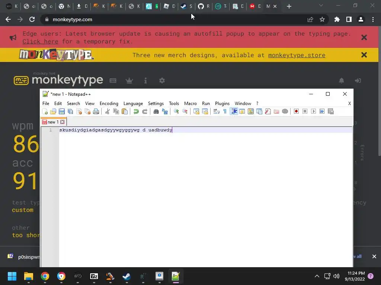
Task: Click the Save All icon
Action: (70, 111)
